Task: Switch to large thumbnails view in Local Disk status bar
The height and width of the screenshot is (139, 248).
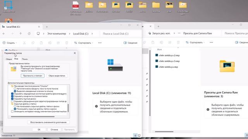Action: (x=139, y=136)
